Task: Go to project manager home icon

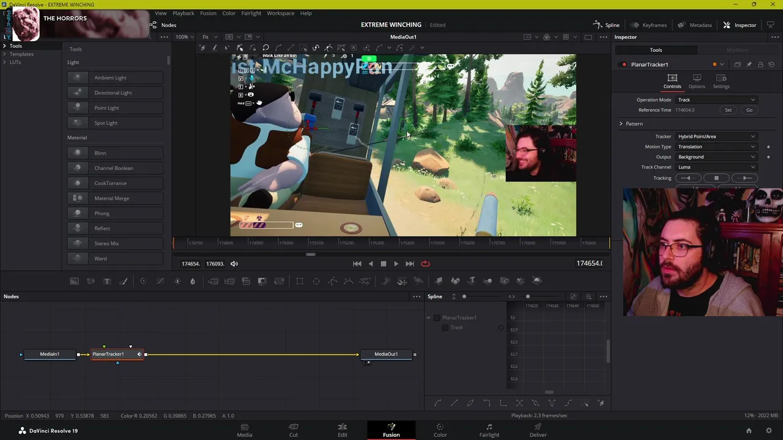Action: [749, 431]
